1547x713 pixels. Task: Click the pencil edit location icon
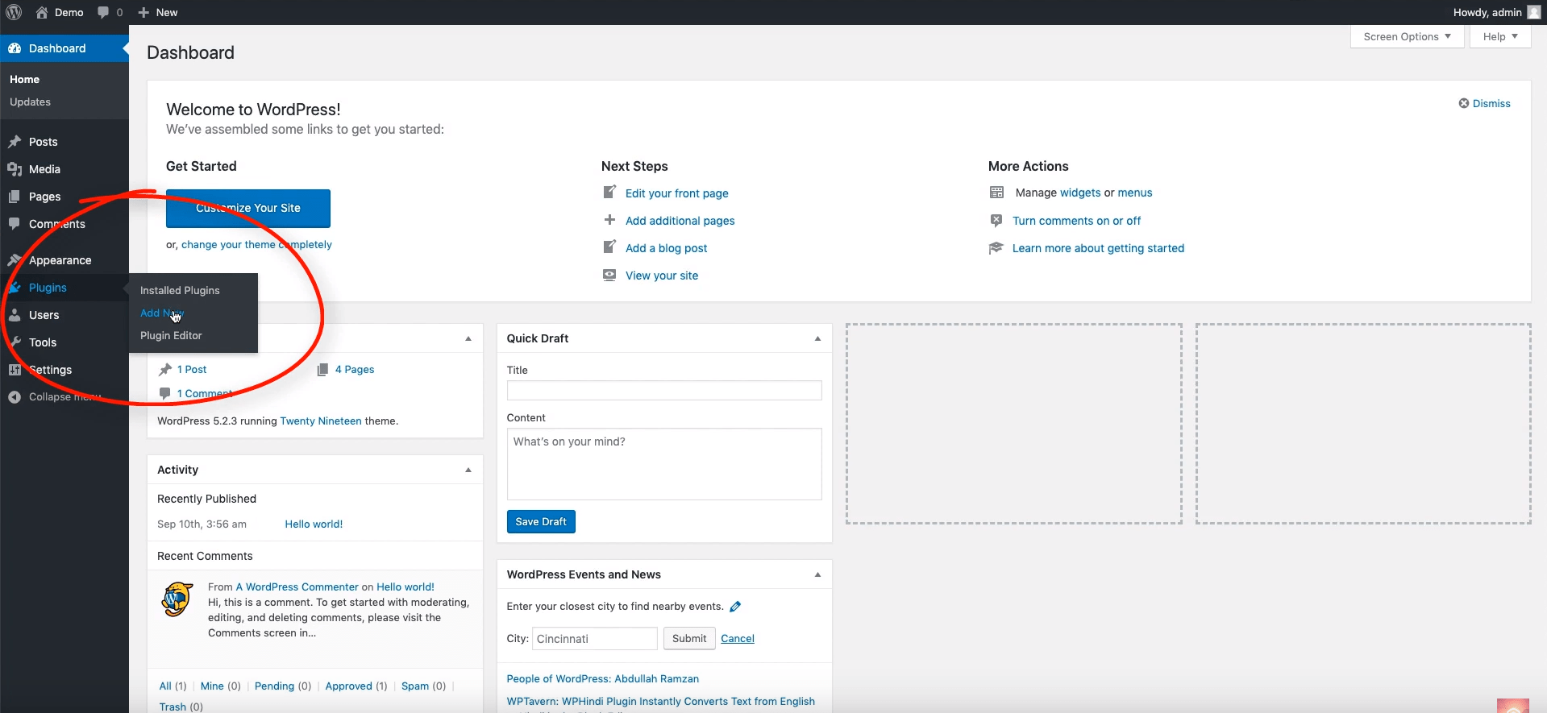[x=735, y=607]
